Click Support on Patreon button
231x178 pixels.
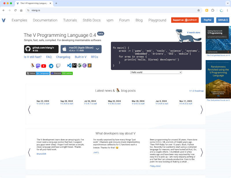pyautogui.click(x=185, y=20)
